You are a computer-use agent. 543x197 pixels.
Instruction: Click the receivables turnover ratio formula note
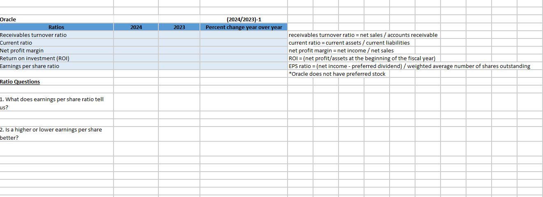click(363, 35)
